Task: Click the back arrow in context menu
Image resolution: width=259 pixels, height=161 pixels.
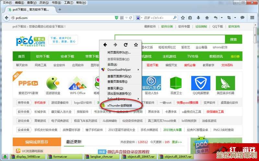Action: 105,45
